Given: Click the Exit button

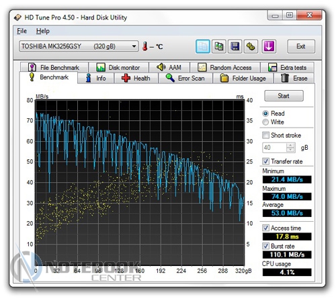Looking at the screenshot, I should tap(301, 46).
